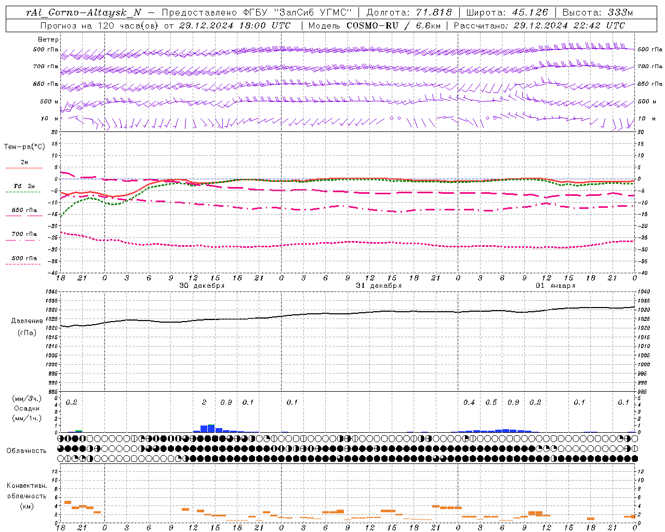
Task: Click the (гПа) unit label under Давление
Action: pos(27,333)
